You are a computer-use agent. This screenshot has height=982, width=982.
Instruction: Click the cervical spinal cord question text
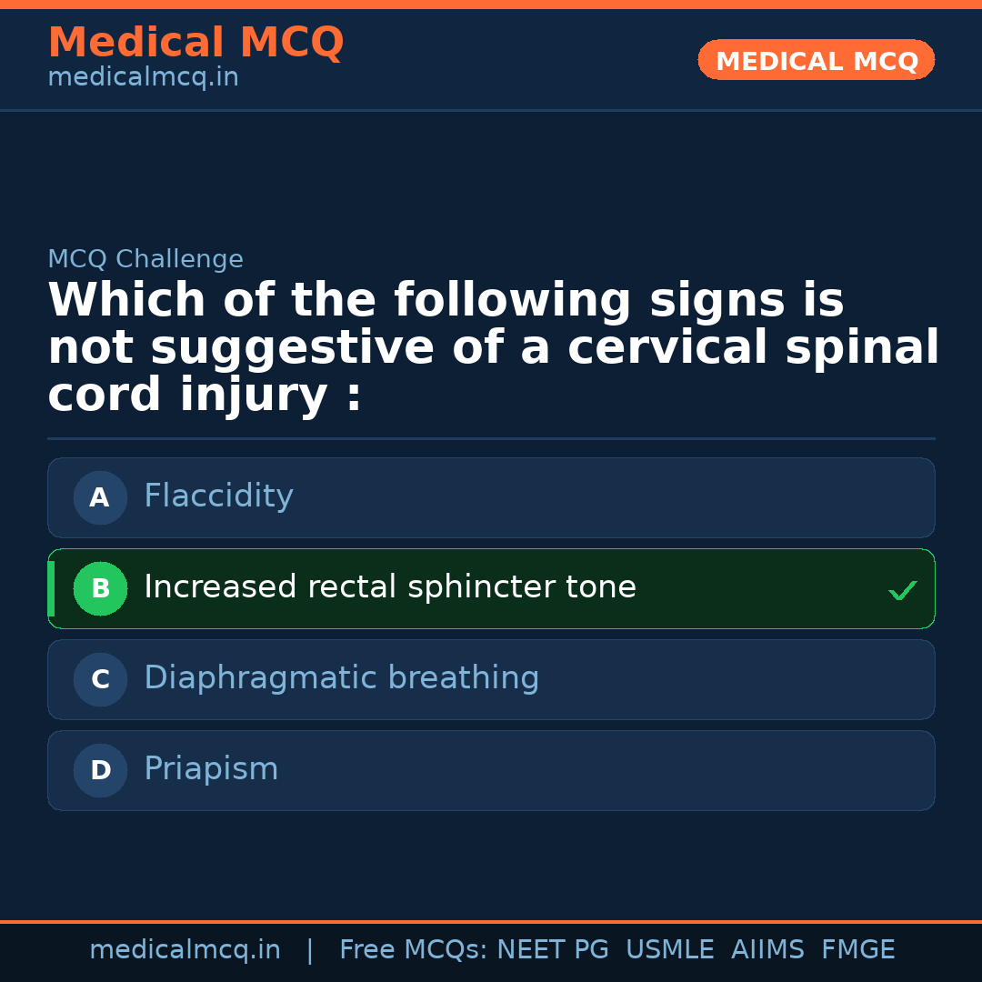(491, 348)
